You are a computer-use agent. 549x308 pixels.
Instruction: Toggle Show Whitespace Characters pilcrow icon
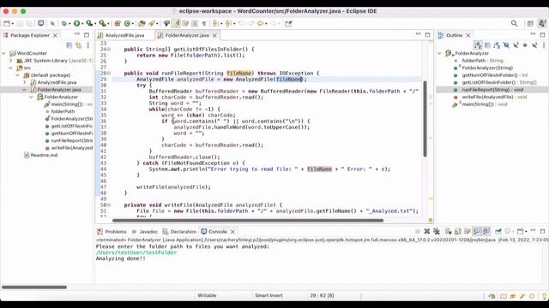tap(204, 23)
